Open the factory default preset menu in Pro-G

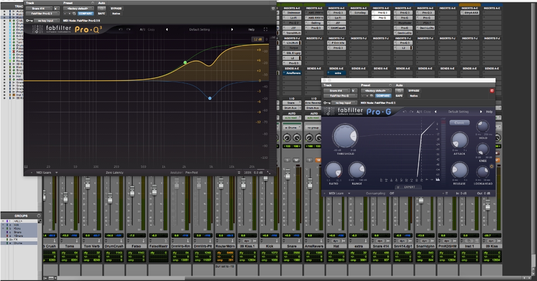tap(376, 91)
